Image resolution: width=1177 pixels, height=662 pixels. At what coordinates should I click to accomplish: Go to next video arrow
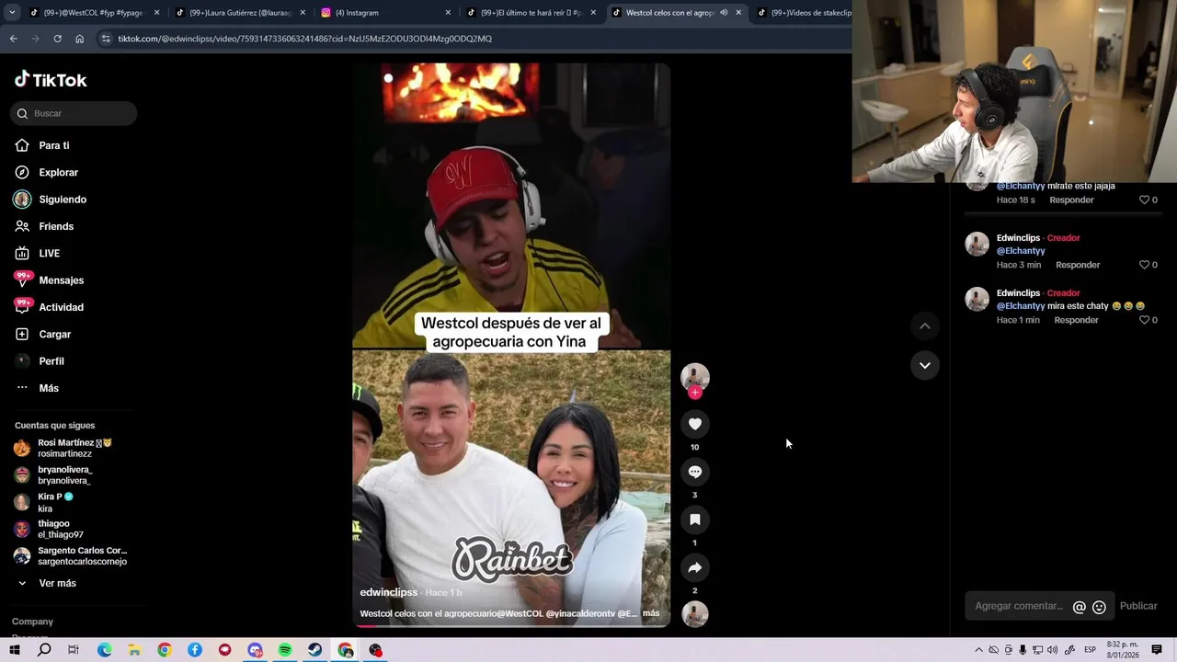[924, 365]
